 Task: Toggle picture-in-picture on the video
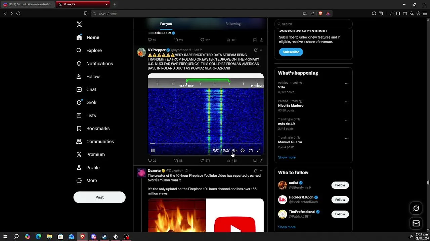251,151
